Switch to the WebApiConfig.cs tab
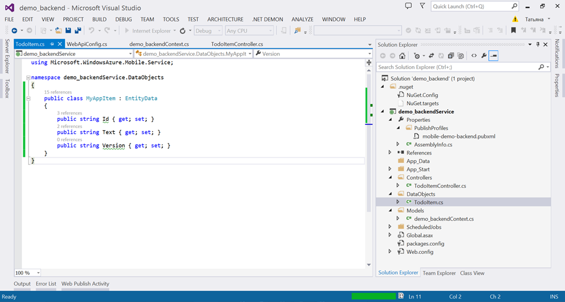Screen dimensions: 565x302 [87, 44]
